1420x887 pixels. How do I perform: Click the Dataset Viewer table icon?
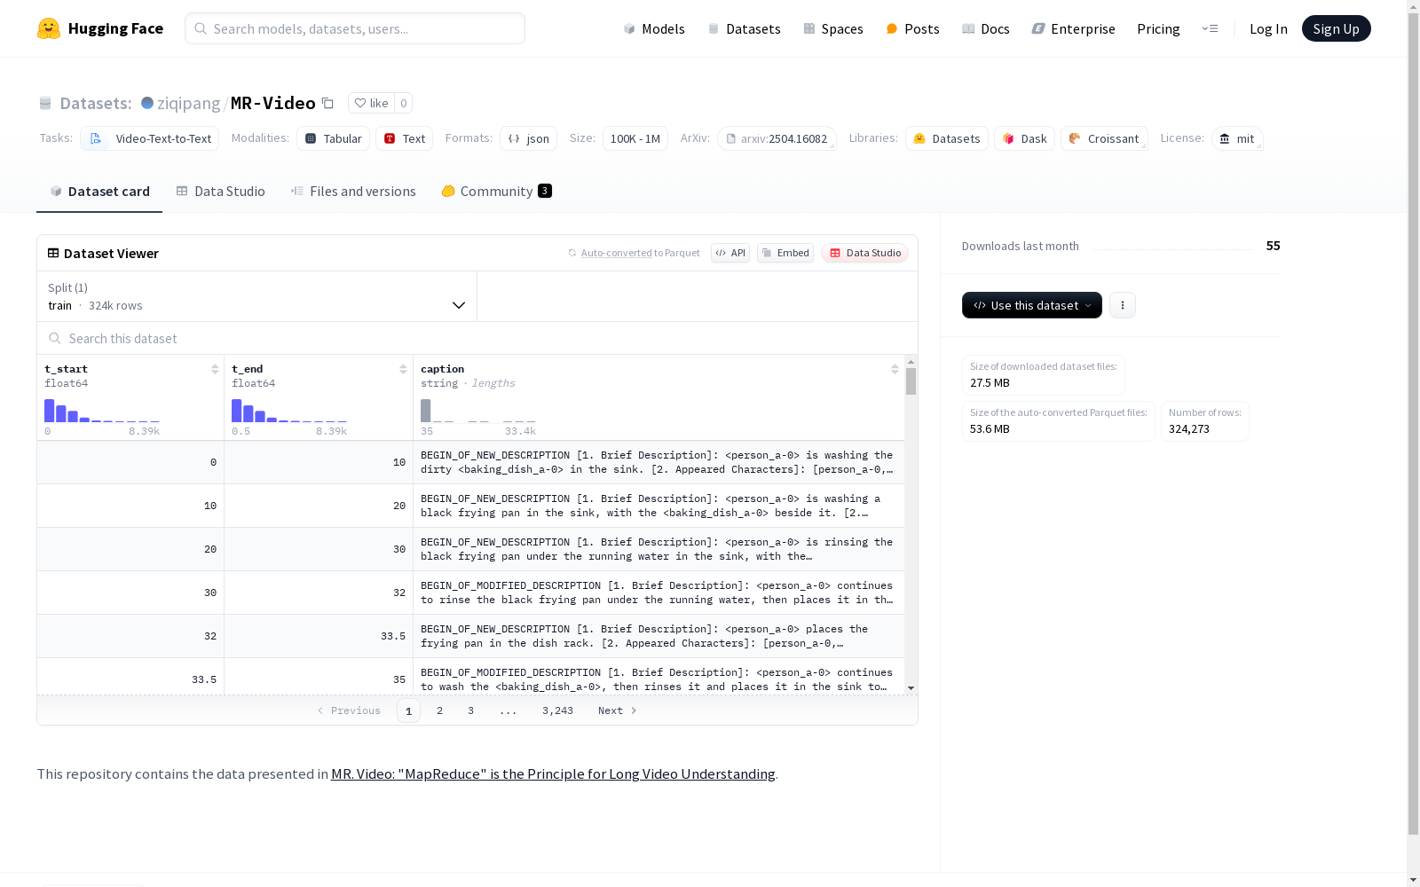pos(53,253)
